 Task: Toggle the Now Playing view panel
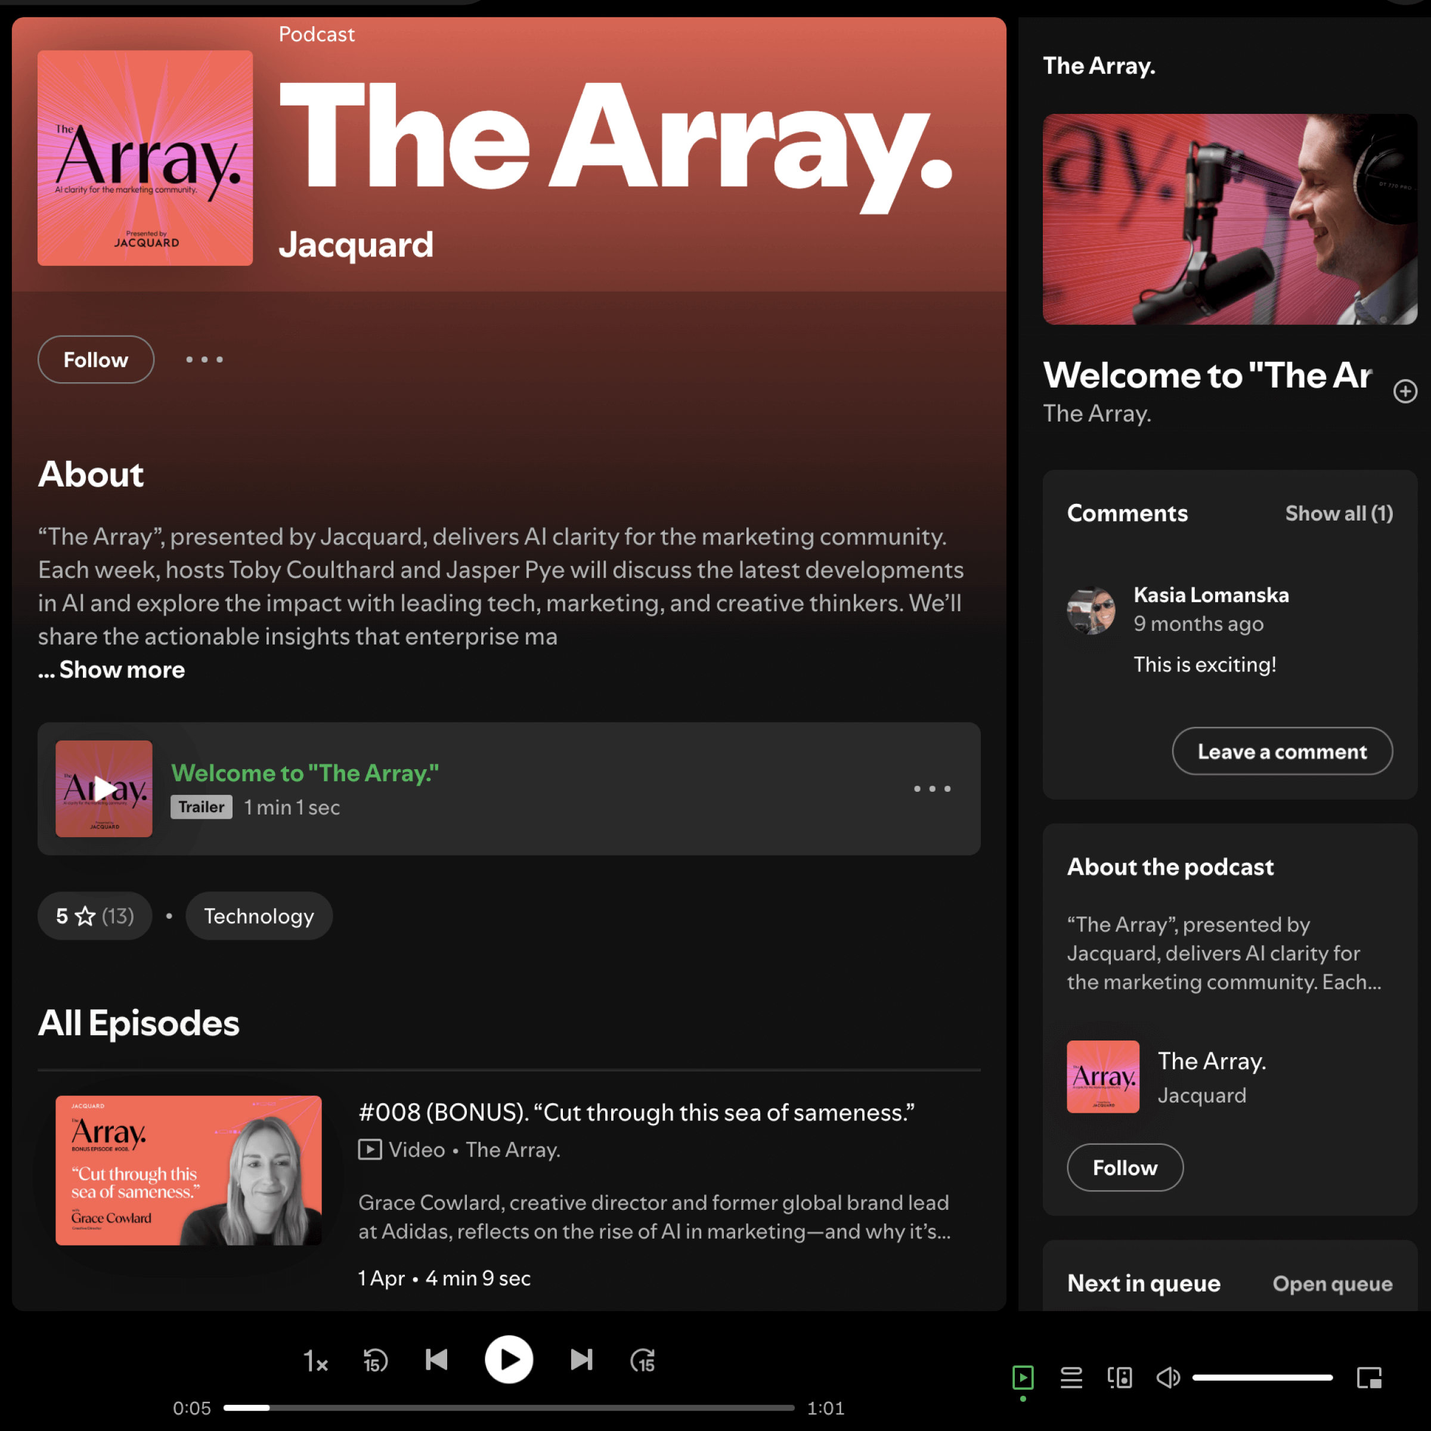tap(1022, 1378)
